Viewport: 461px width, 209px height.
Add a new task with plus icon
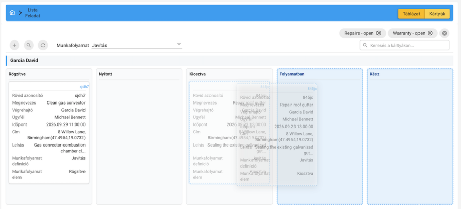pos(14,45)
